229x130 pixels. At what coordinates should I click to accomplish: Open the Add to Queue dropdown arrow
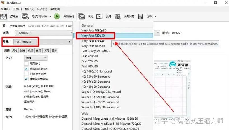pos(50,17)
